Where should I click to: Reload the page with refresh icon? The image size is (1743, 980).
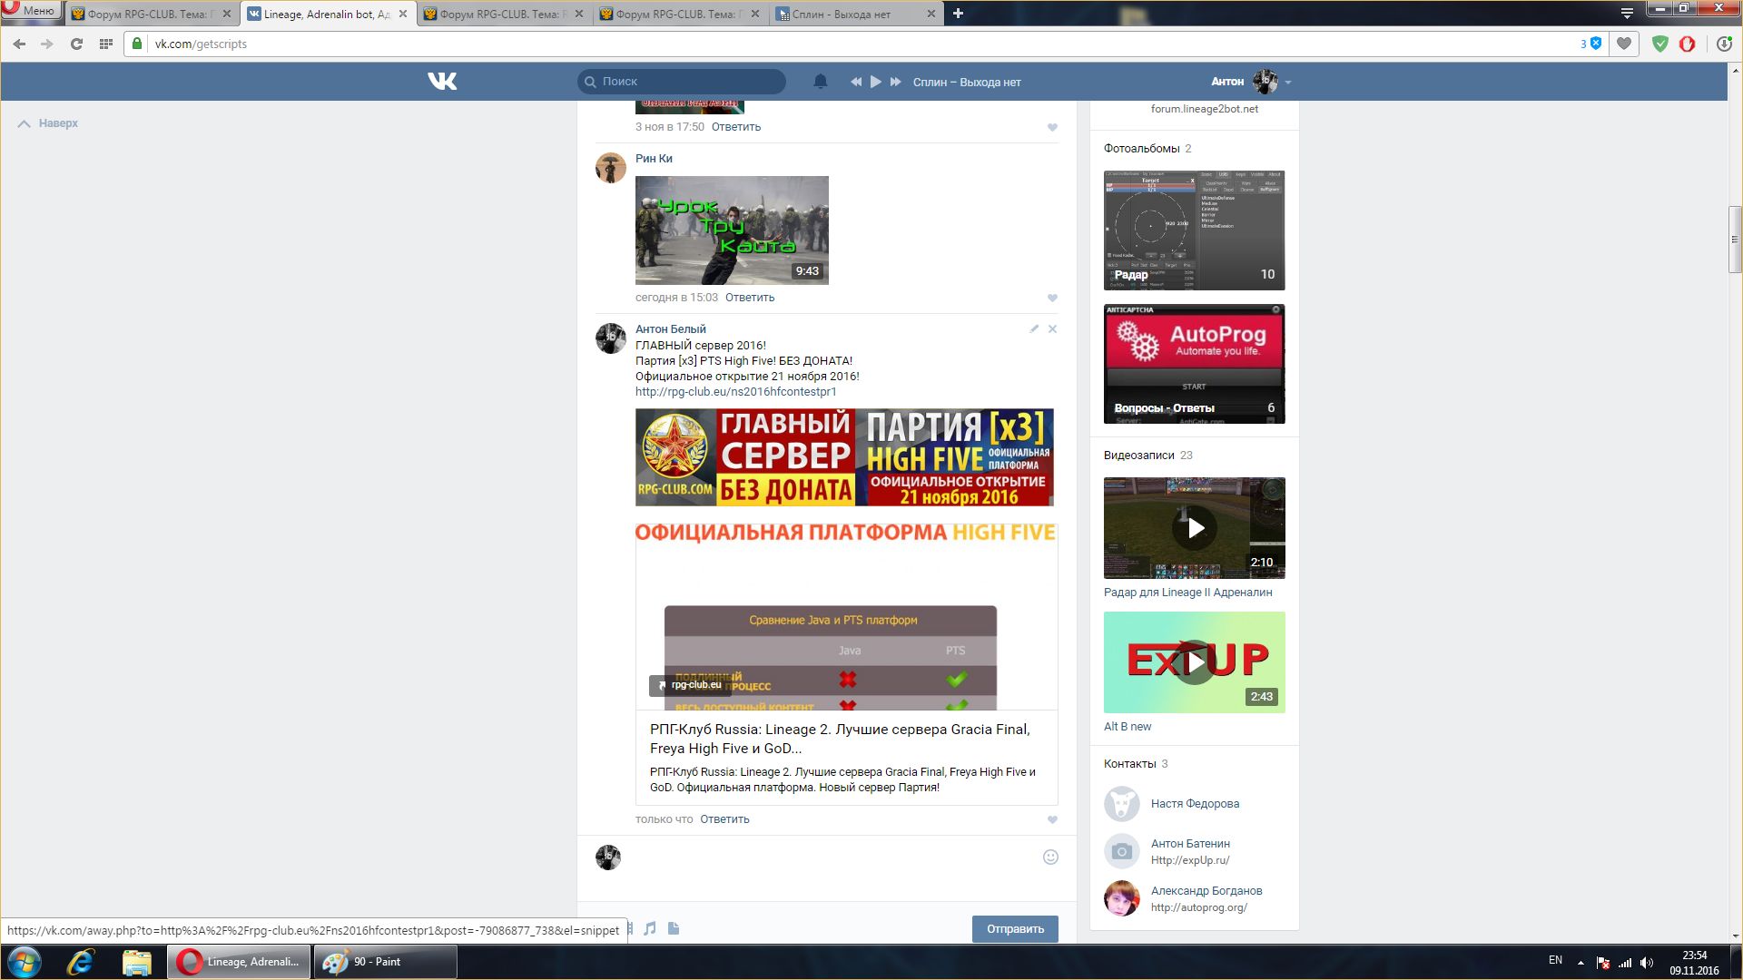76,44
